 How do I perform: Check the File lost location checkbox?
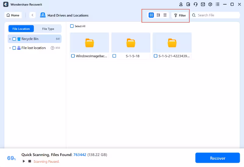click(14, 48)
